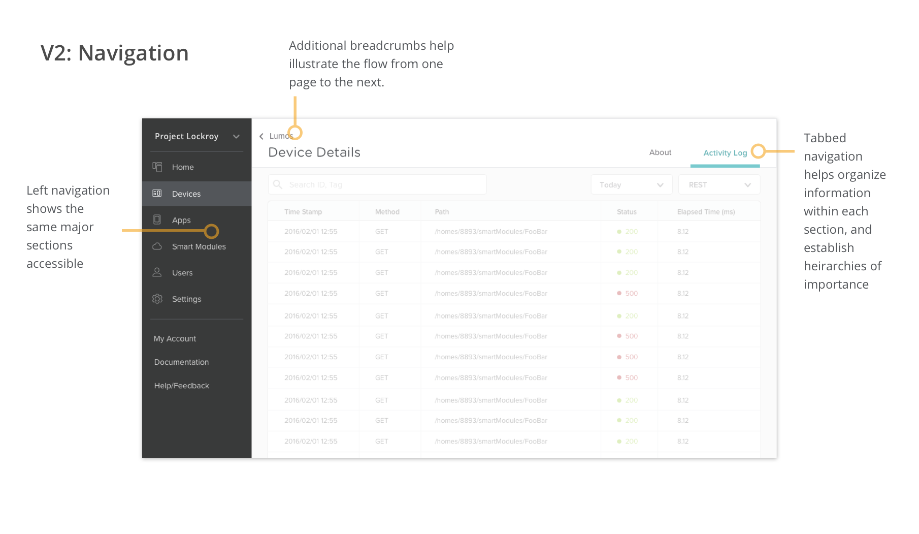Click the Path column header

[x=442, y=212]
